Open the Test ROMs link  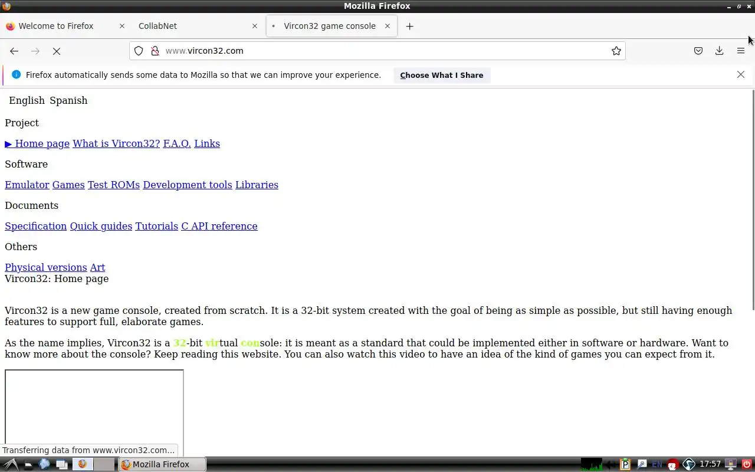114,185
